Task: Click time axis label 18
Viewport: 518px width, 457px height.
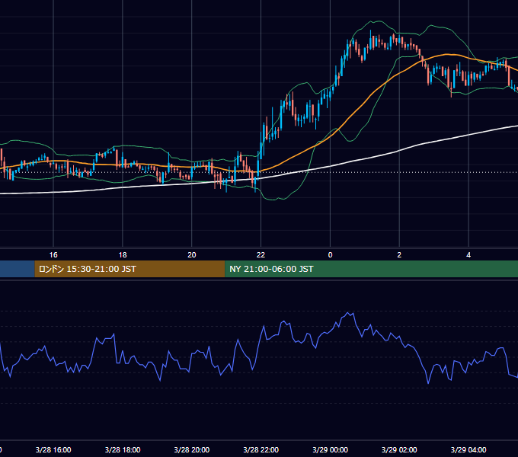Action: [x=123, y=255]
